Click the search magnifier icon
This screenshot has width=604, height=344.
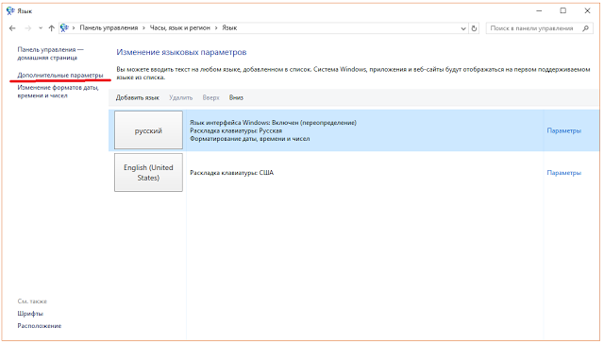585,28
